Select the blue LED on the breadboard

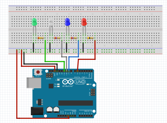[x=68, y=22]
